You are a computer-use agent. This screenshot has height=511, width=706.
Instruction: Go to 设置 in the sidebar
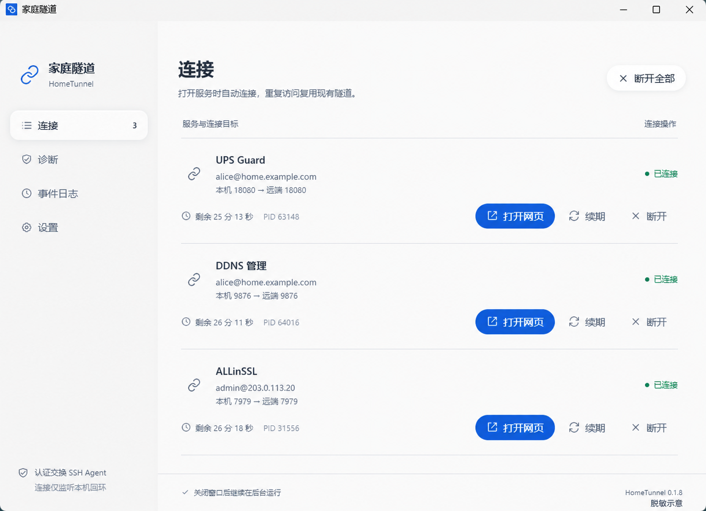(x=79, y=227)
